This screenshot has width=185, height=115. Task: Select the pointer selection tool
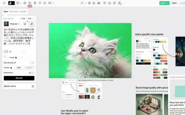(18, 3)
